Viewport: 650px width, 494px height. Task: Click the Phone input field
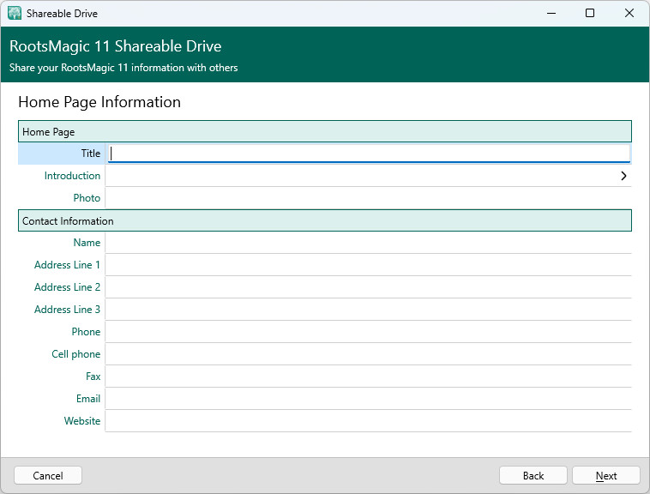coord(369,332)
